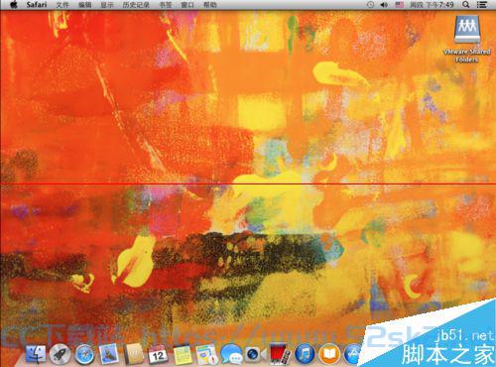
Task: Open Finder from the Dock
Action: (x=36, y=355)
